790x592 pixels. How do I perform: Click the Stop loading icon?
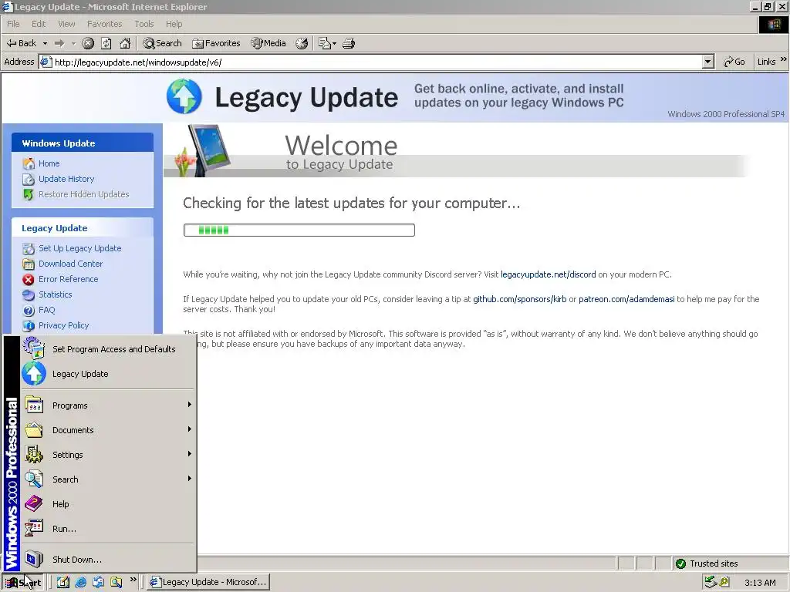[x=88, y=43]
